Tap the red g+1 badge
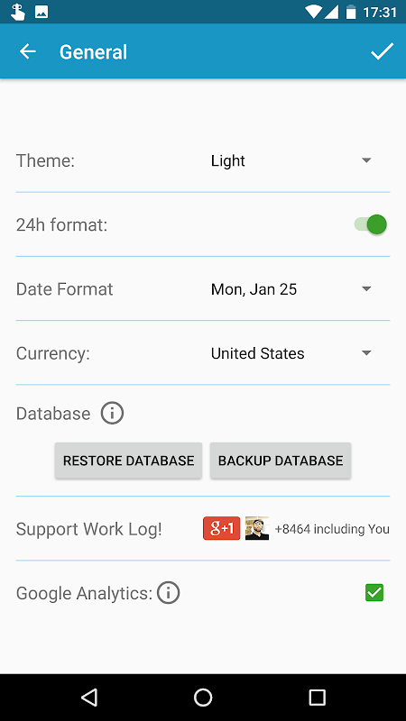The image size is (406, 721). point(221,528)
